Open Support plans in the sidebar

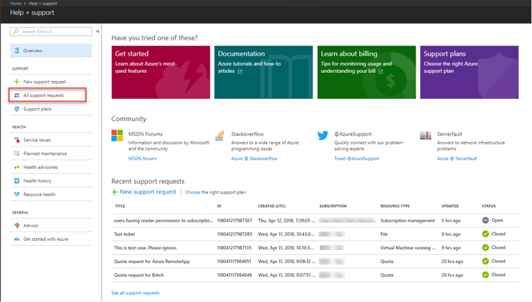tap(37, 109)
